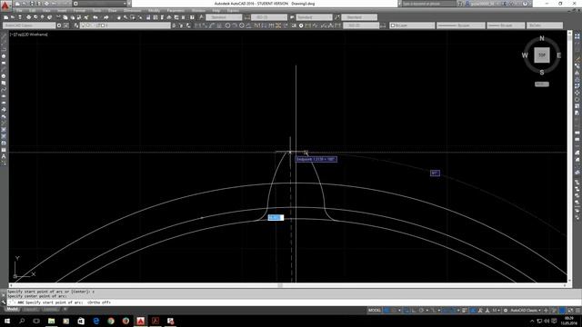The width and height of the screenshot is (582, 327).
Task: Click the Workspace settings gear beside workspace combo
Action: 59,25
